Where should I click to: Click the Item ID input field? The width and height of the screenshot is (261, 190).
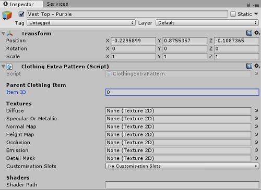(182, 92)
